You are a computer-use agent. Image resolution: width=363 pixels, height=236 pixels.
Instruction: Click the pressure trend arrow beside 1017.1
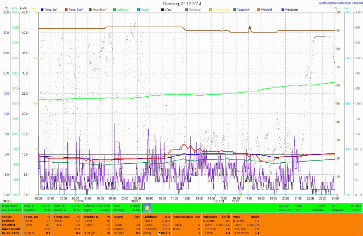(x=159, y=232)
